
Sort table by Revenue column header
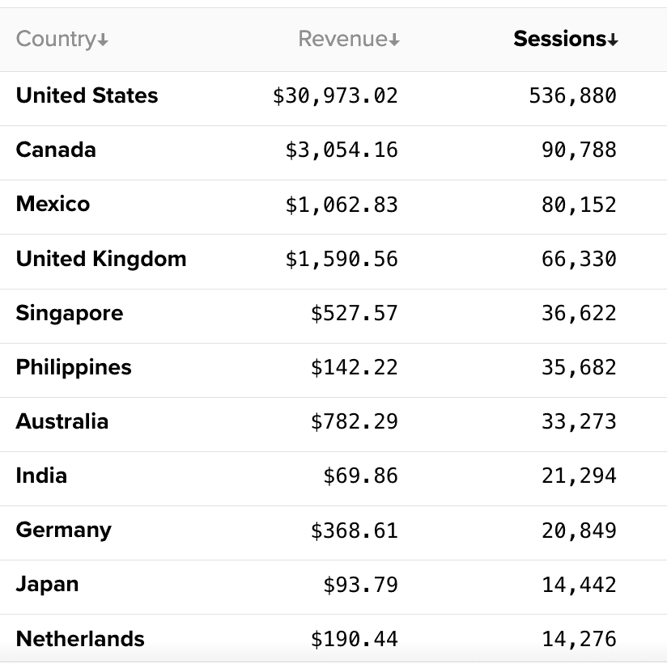tap(343, 39)
